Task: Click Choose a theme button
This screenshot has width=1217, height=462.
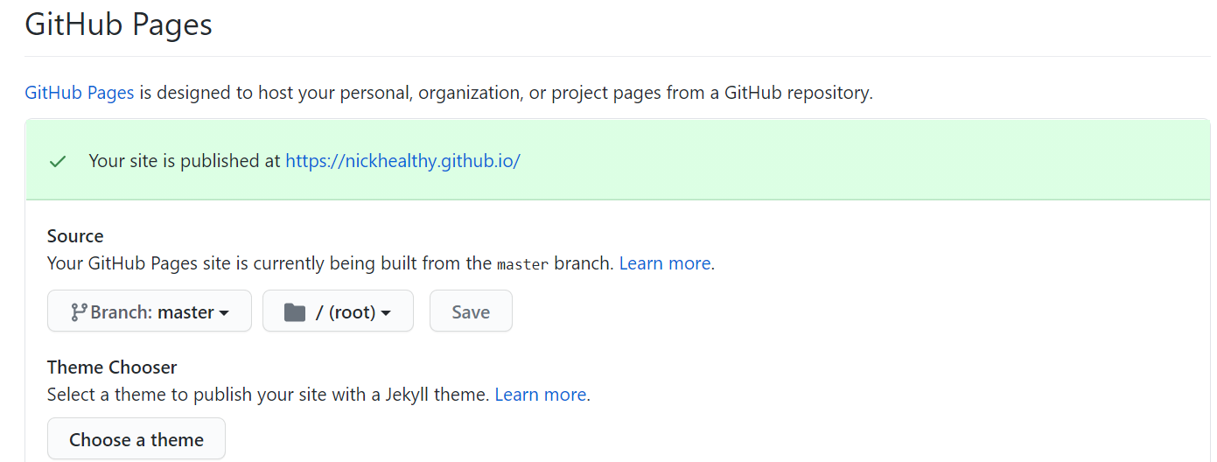Action: coord(136,439)
